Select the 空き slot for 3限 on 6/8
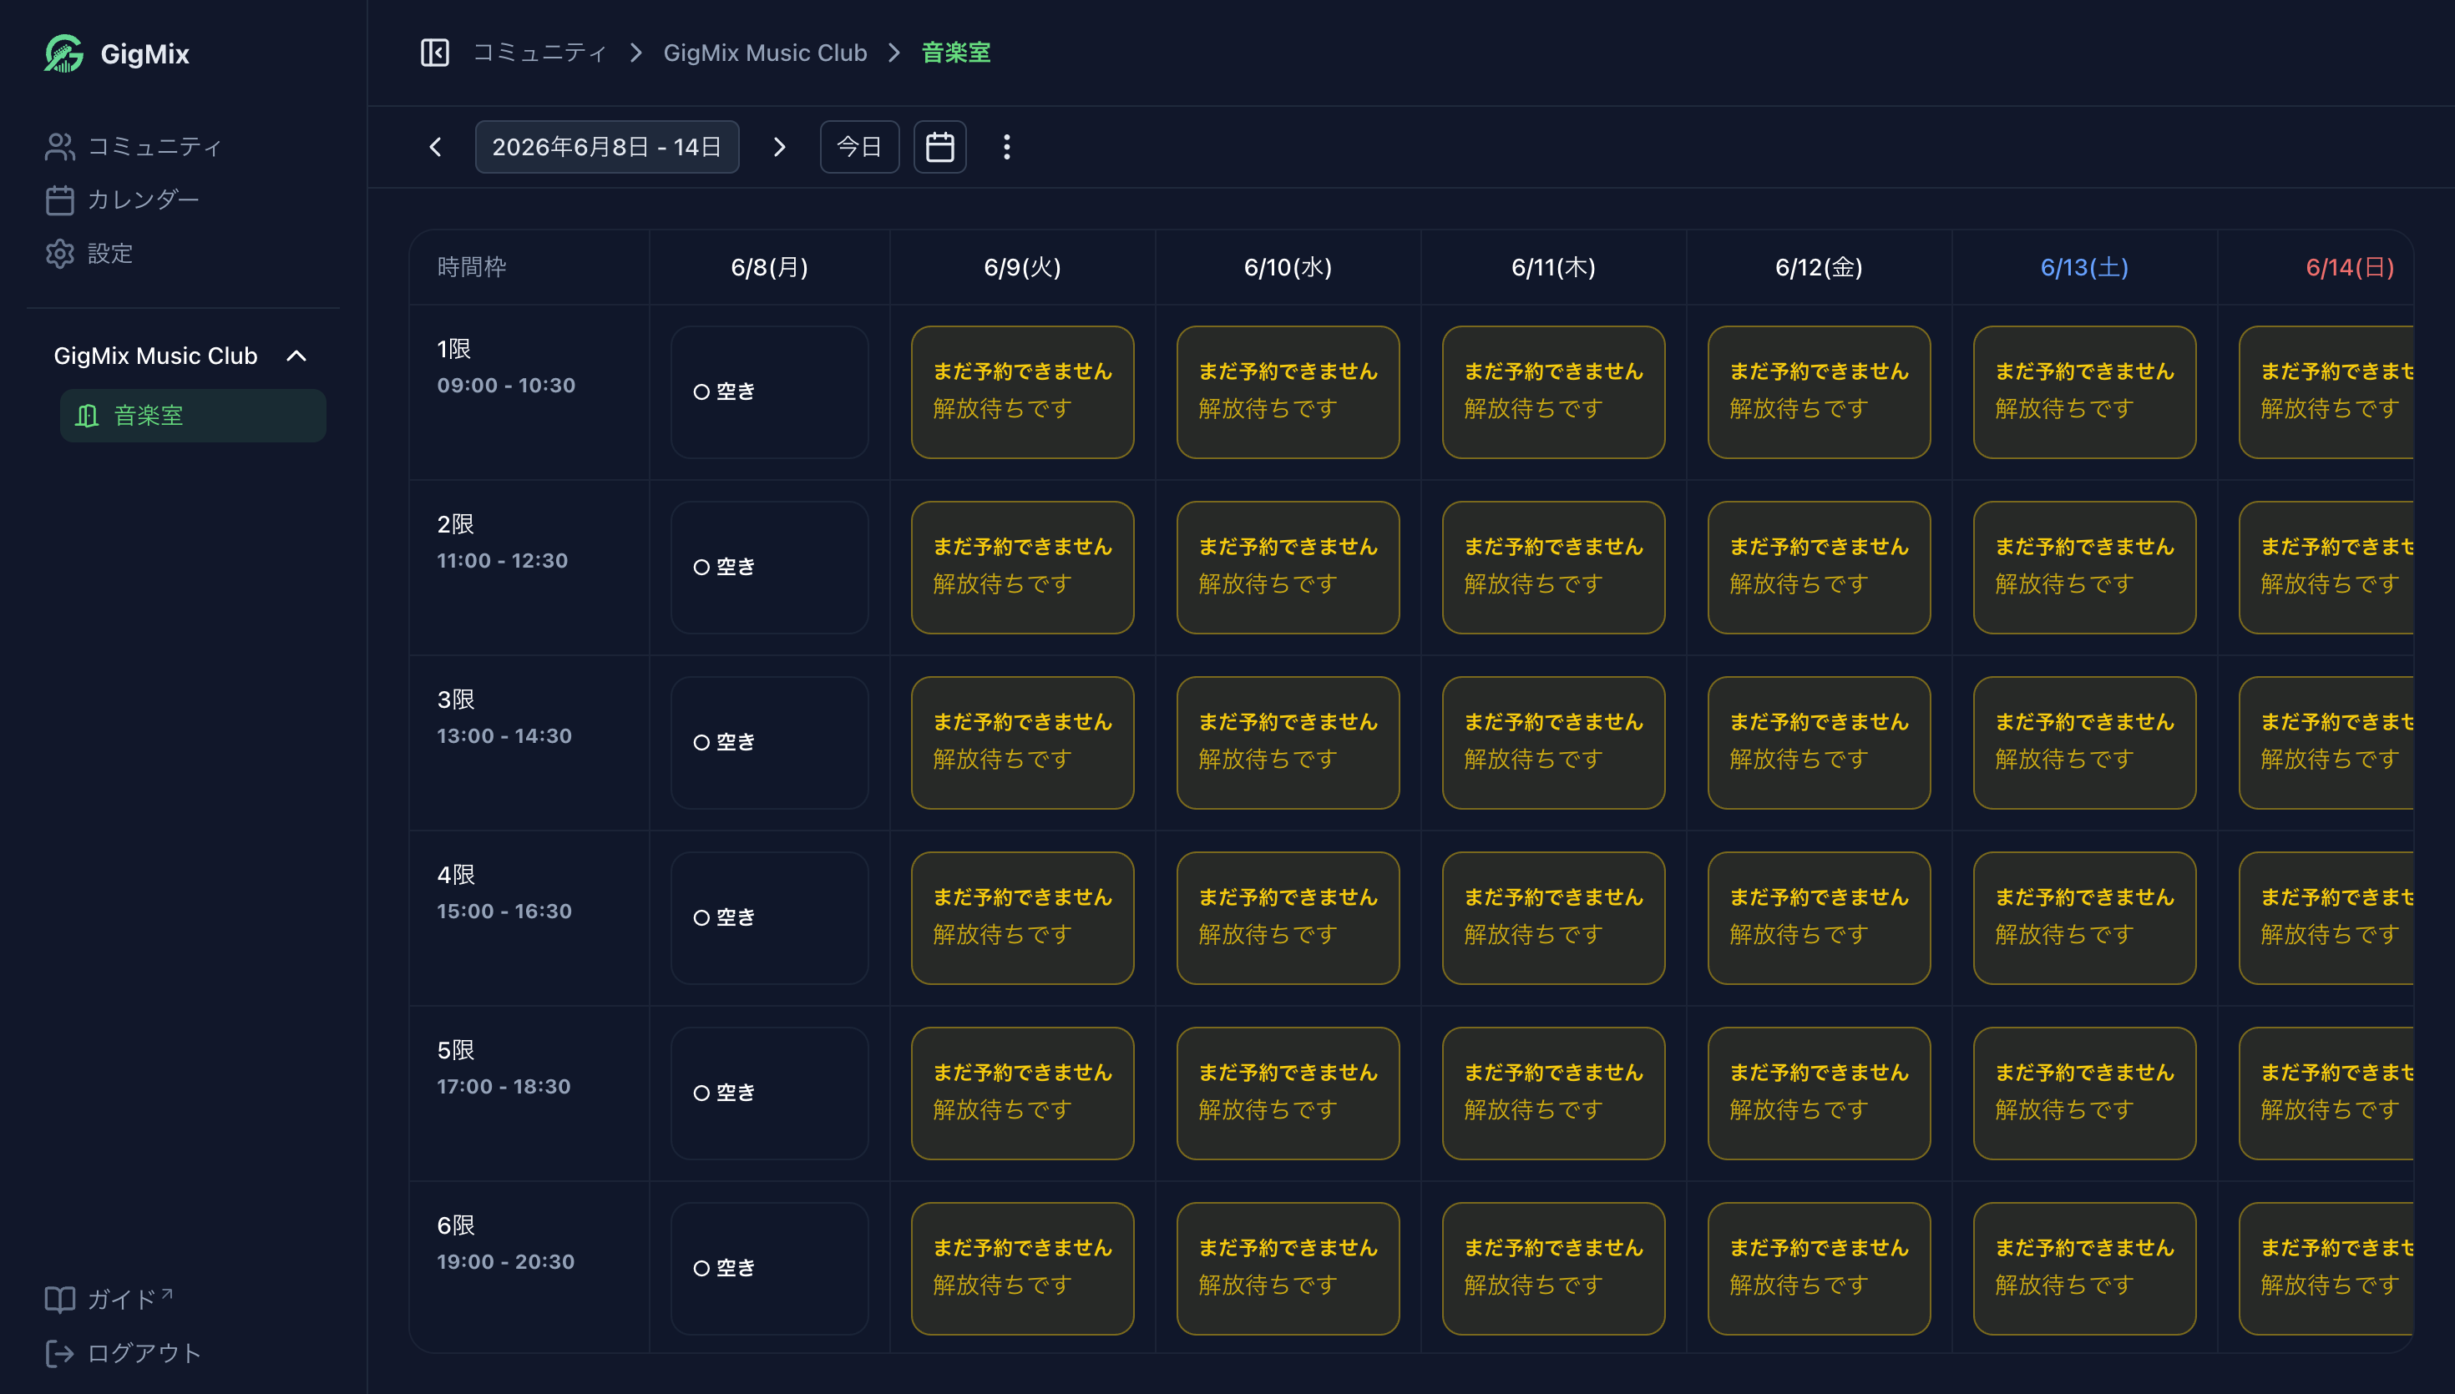The image size is (2455, 1394). point(770,743)
